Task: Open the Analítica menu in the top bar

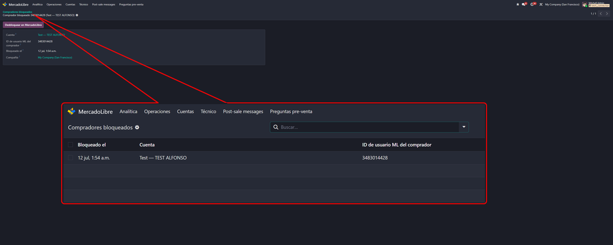Action: pyautogui.click(x=38, y=4)
